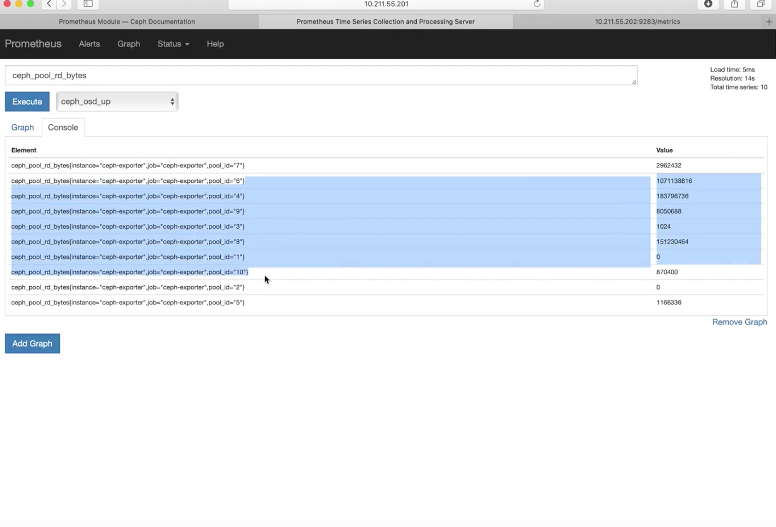Click the ceph_pool_rd_bytes query input field
Screen dimensions: 776x527
pos(320,75)
